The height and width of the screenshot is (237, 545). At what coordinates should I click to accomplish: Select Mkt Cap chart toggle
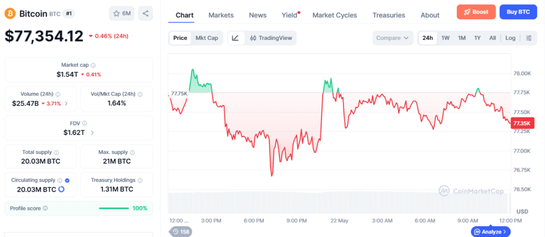tap(207, 38)
